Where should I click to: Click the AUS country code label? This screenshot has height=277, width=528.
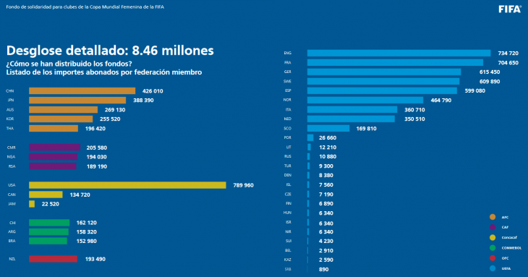pyautogui.click(x=10, y=110)
